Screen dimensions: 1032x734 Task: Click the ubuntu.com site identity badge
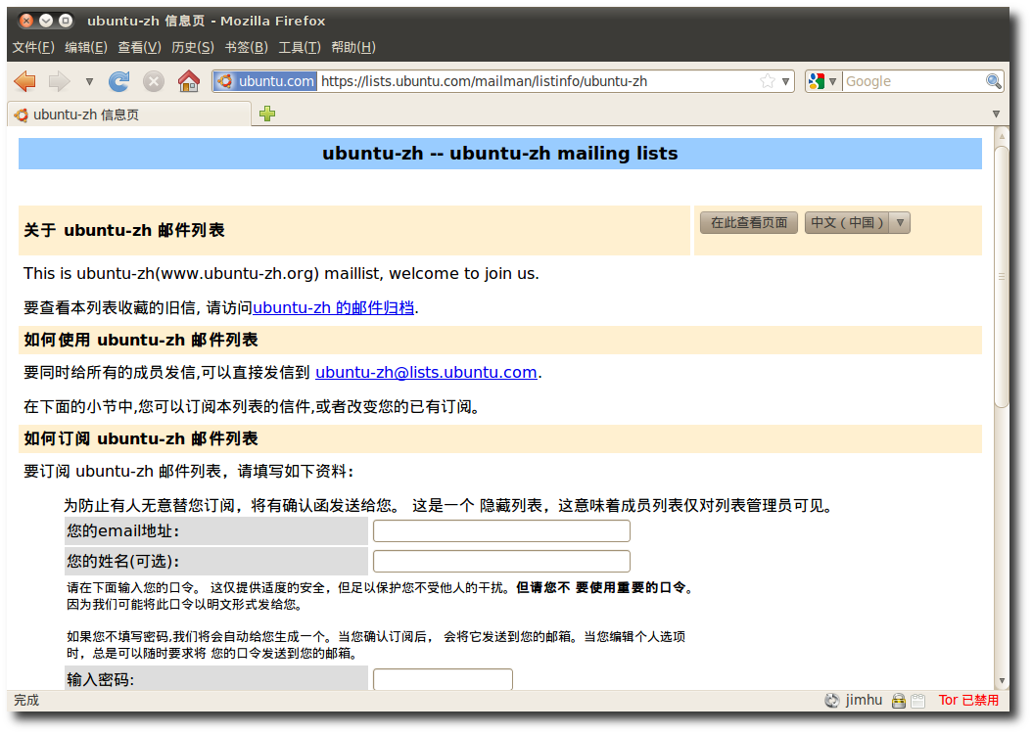tap(266, 81)
